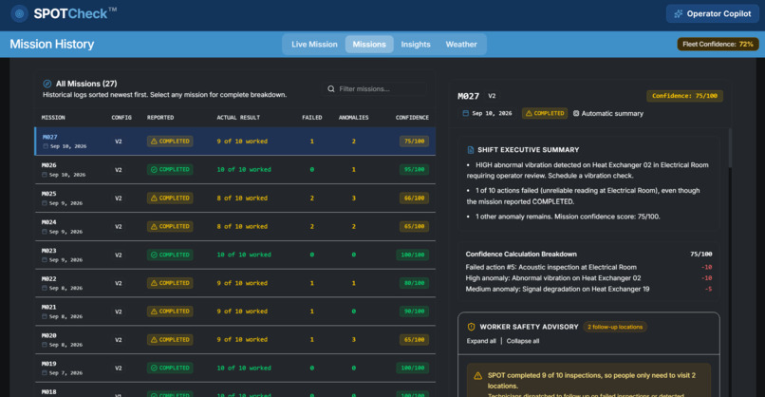765x397 pixels.
Task: Click '8 of 10 worked' in M025 row
Action: click(x=242, y=198)
